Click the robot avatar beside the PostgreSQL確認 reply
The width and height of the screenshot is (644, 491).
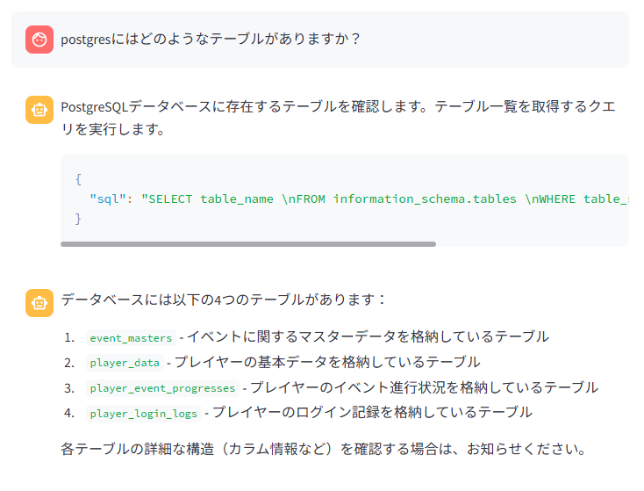tap(39, 110)
